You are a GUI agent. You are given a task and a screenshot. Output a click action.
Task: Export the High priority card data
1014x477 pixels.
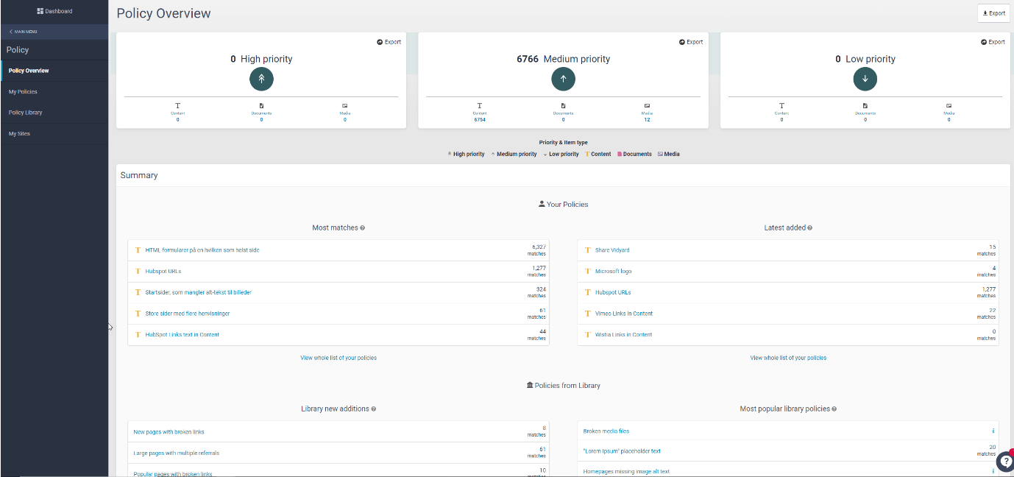[x=389, y=42]
